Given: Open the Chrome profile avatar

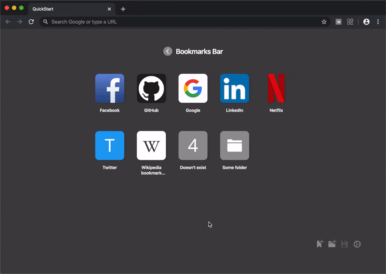Looking at the screenshot, I should click(366, 22).
